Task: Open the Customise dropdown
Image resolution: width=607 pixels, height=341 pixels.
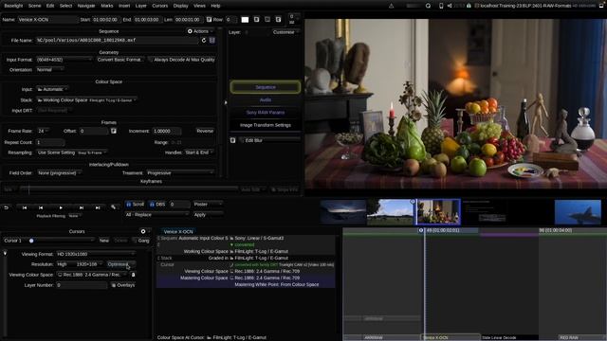Action: (285, 32)
